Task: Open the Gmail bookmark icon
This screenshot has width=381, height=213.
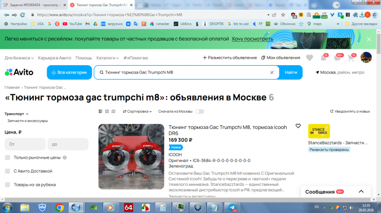Action: (x=88, y=24)
